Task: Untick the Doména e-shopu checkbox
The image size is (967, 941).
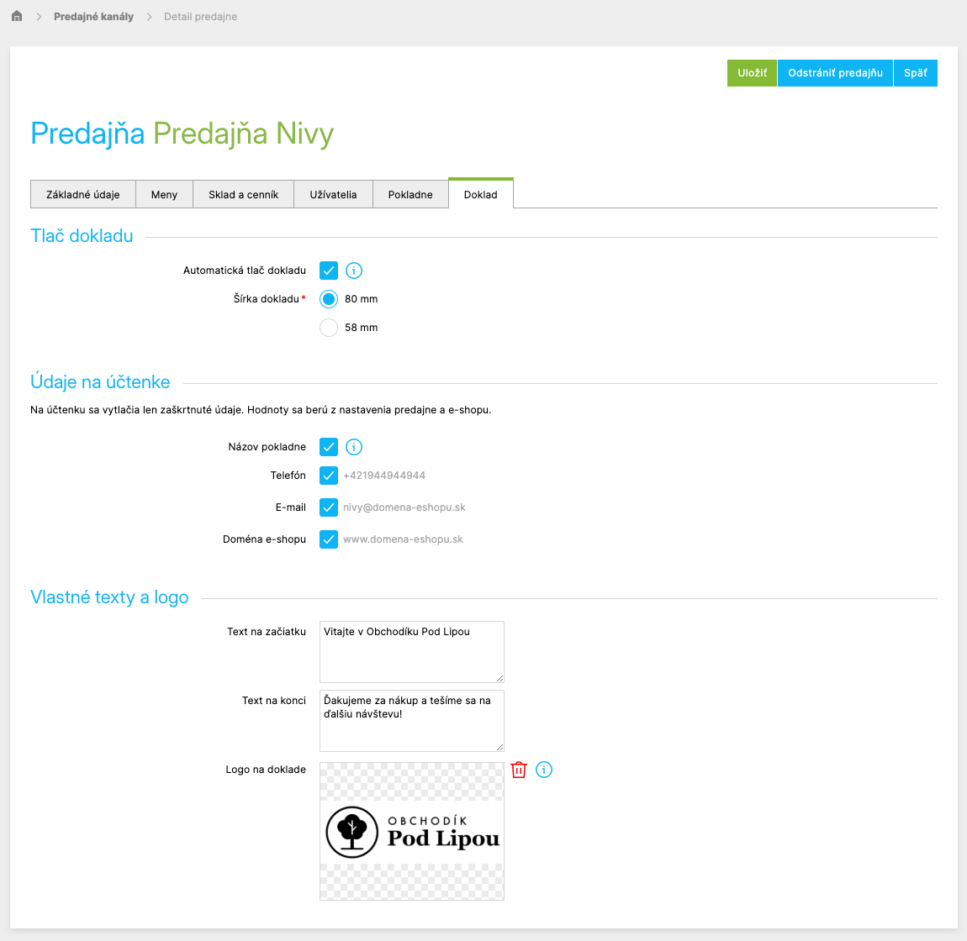Action: [x=329, y=539]
